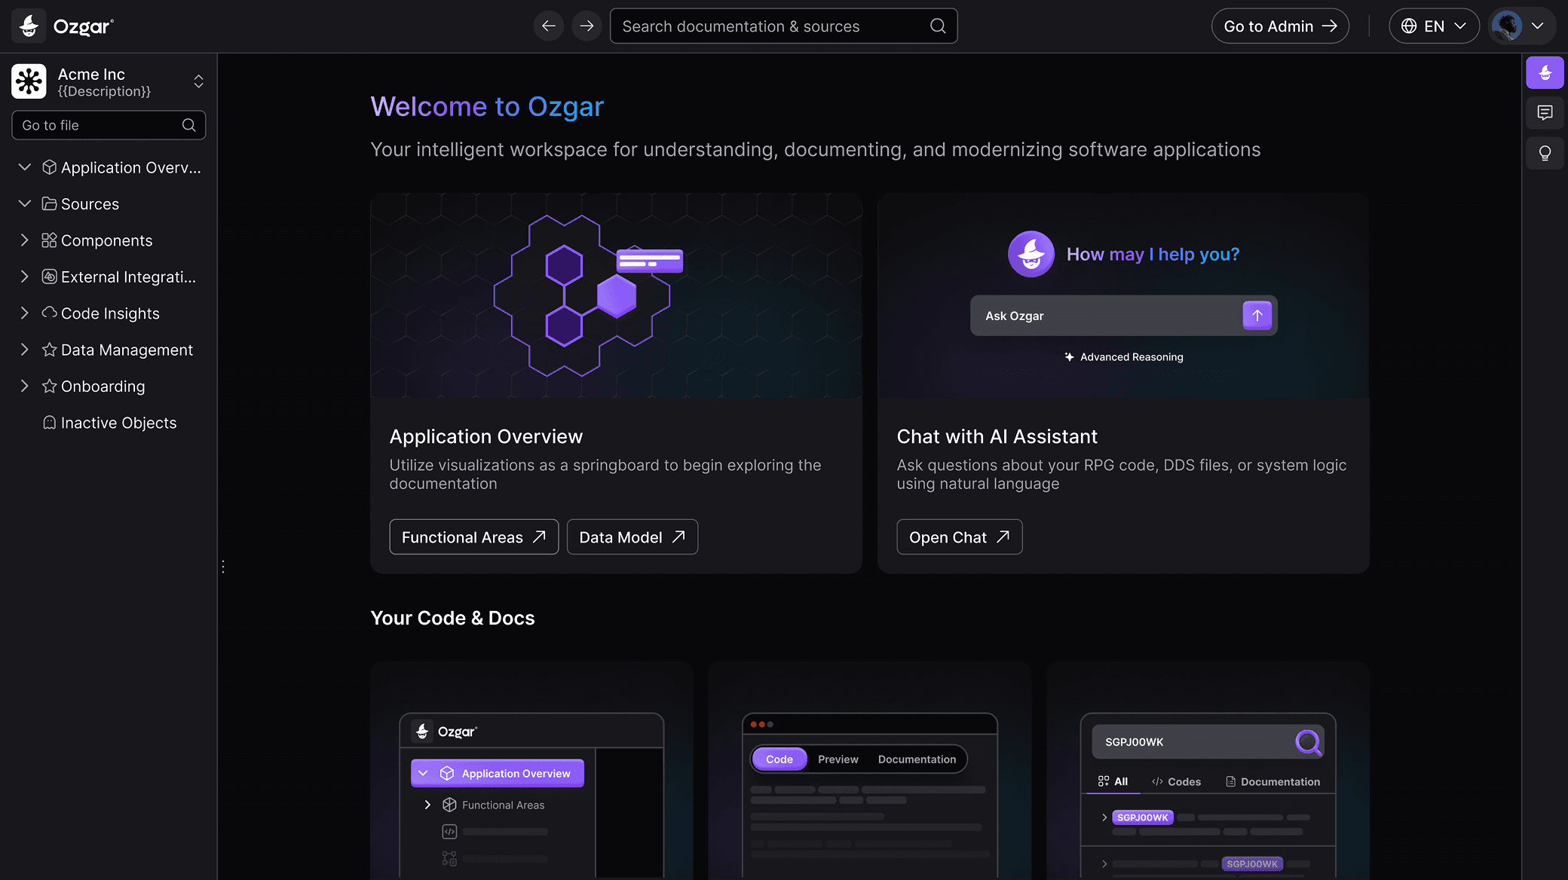This screenshot has width=1568, height=880.
Task: Open Chat with the AI Assistant
Action: (x=959, y=536)
